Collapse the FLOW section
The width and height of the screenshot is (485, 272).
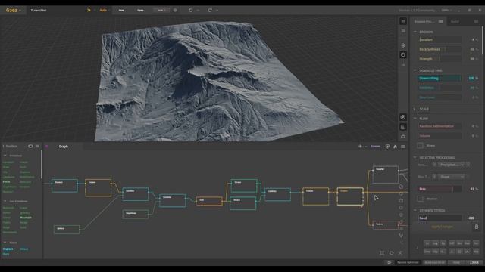click(415, 118)
